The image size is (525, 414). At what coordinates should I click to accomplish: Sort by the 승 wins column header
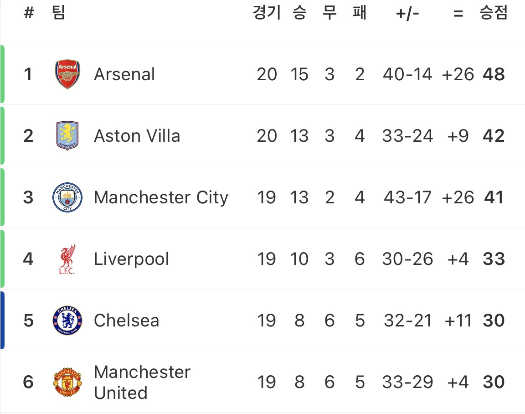point(299,13)
